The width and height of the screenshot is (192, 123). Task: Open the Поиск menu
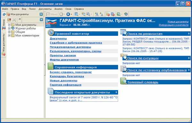tap(32, 9)
